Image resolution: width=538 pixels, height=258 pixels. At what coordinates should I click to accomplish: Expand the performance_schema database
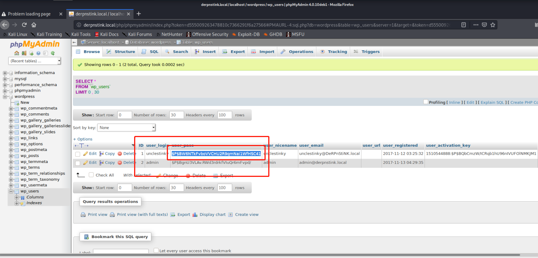click(5, 85)
